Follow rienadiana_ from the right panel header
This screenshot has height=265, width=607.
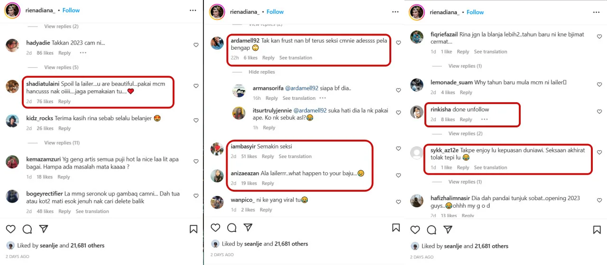point(475,12)
